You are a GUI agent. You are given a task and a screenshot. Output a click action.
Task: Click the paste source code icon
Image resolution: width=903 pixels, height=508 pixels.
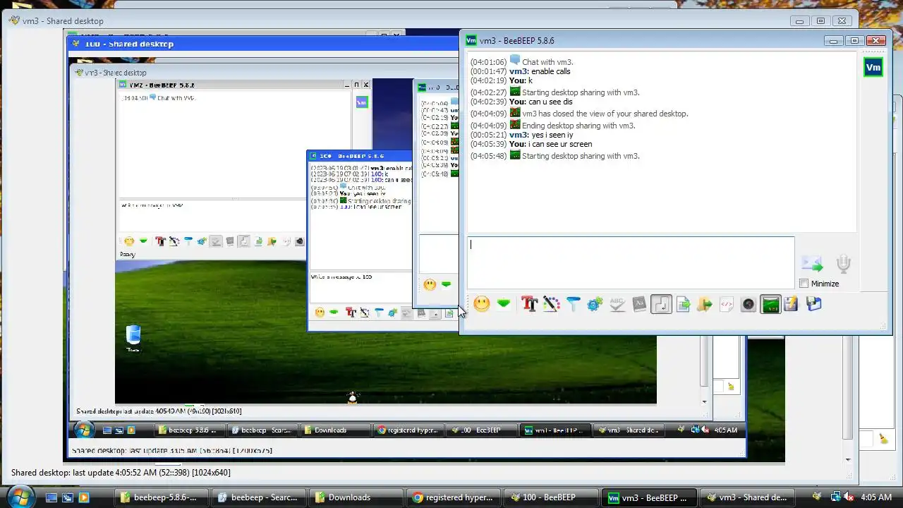click(726, 304)
